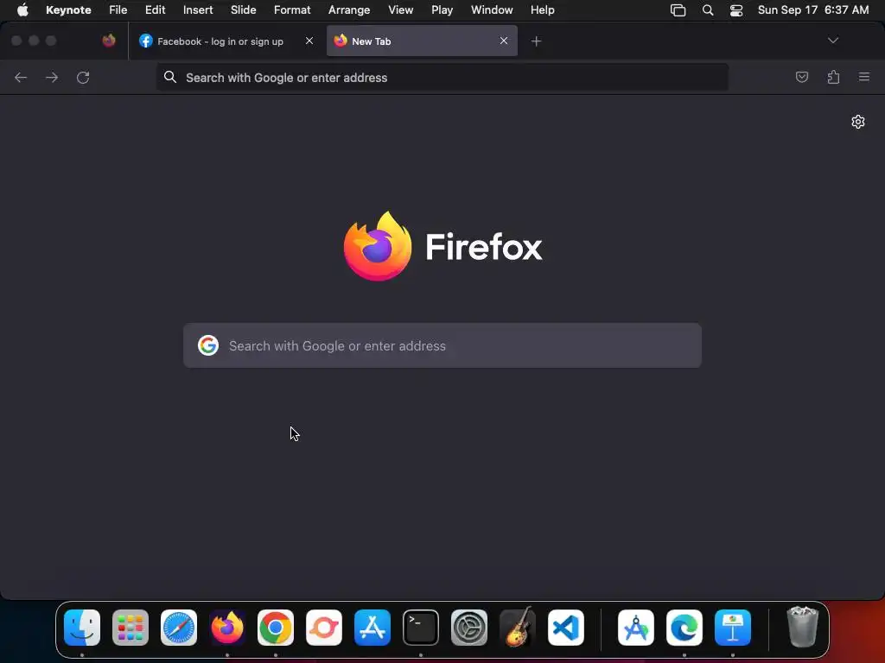Image resolution: width=885 pixels, height=663 pixels.
Task: Click the magnifier icon in address bar
Action: click(x=170, y=77)
